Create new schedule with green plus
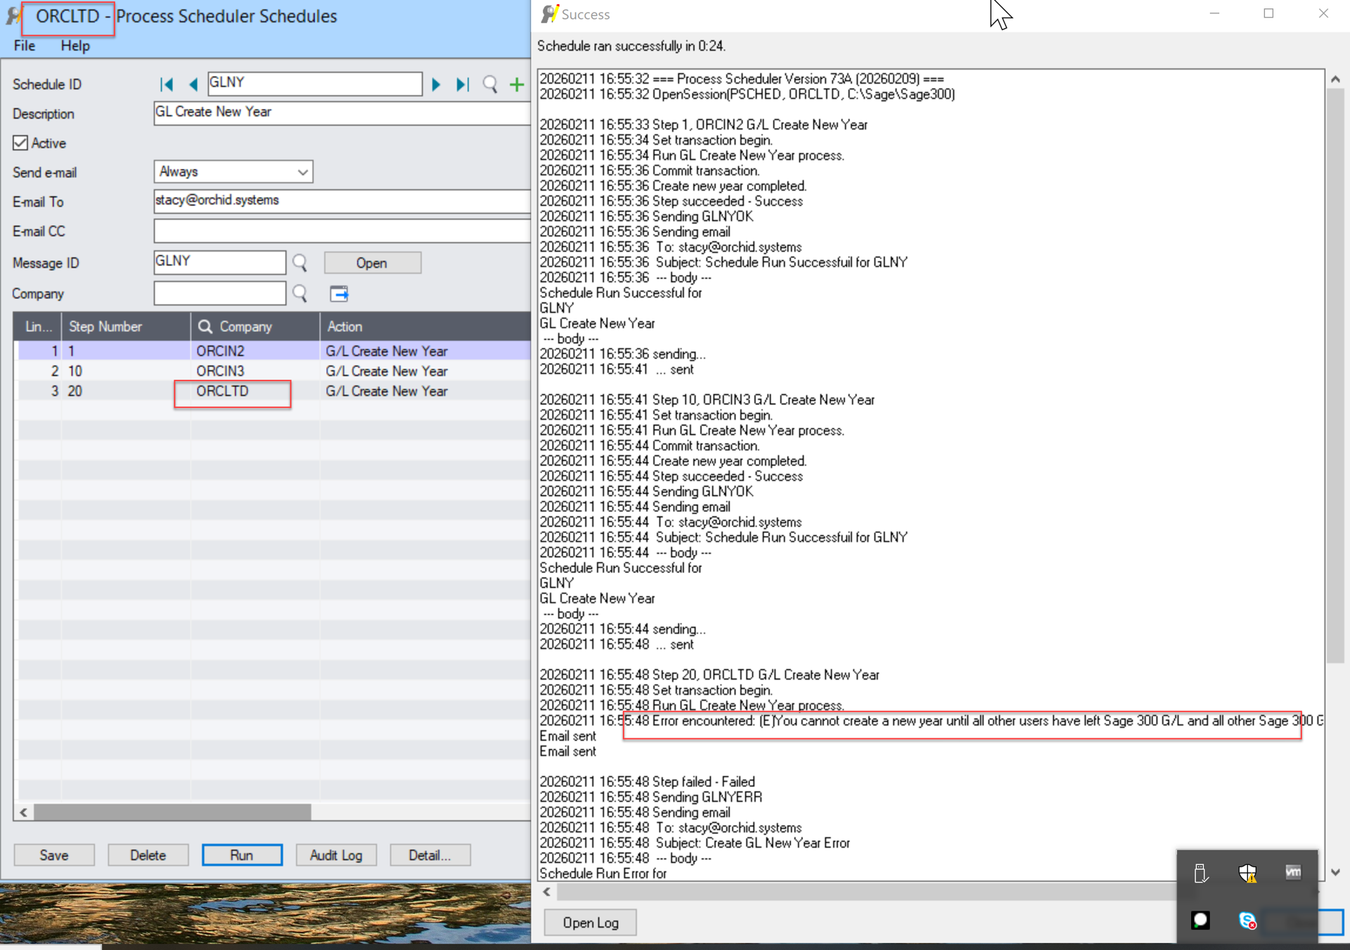Screen dimensions: 1350x950 (517, 84)
